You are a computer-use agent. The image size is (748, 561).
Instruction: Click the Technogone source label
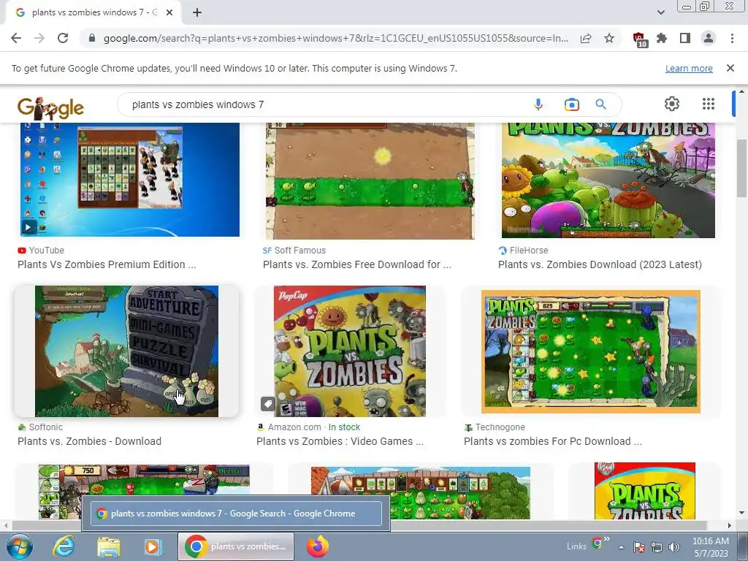[x=500, y=427]
